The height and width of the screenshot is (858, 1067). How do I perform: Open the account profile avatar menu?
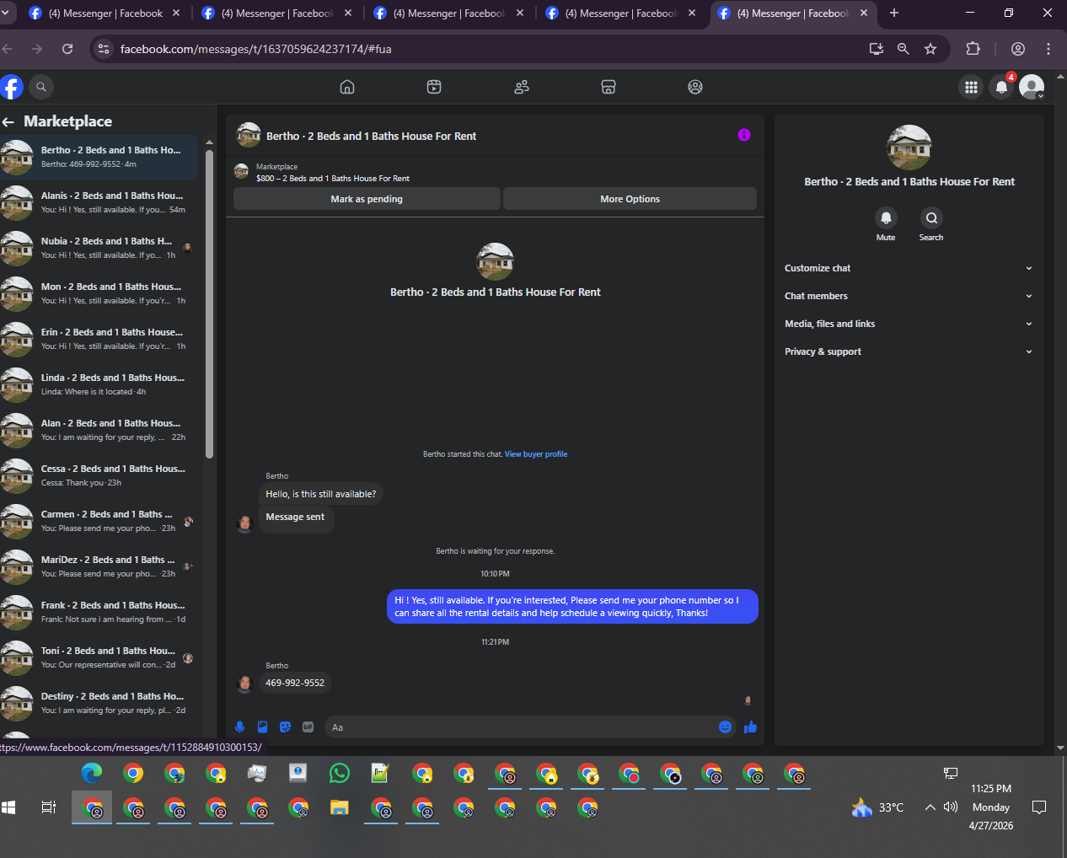point(1032,87)
